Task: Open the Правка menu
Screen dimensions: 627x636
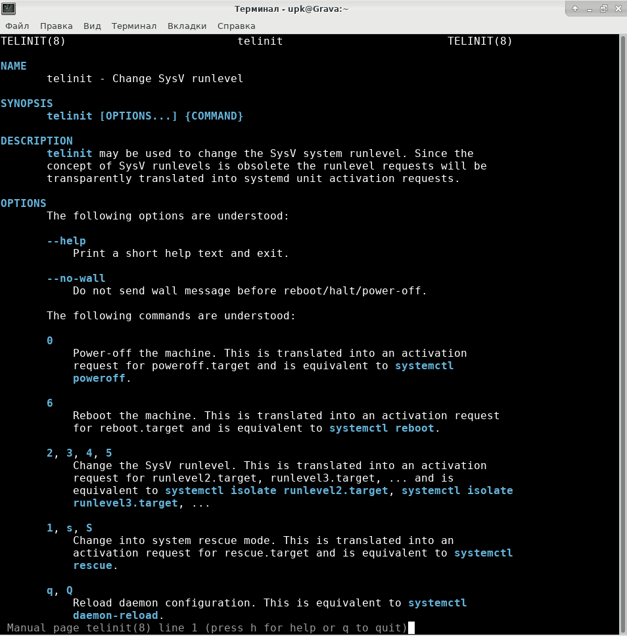Action: click(x=57, y=26)
